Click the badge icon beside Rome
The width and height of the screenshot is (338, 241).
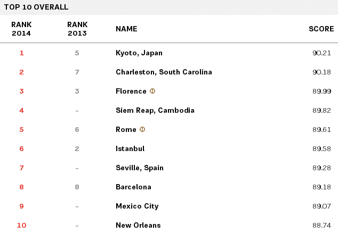tap(142, 129)
